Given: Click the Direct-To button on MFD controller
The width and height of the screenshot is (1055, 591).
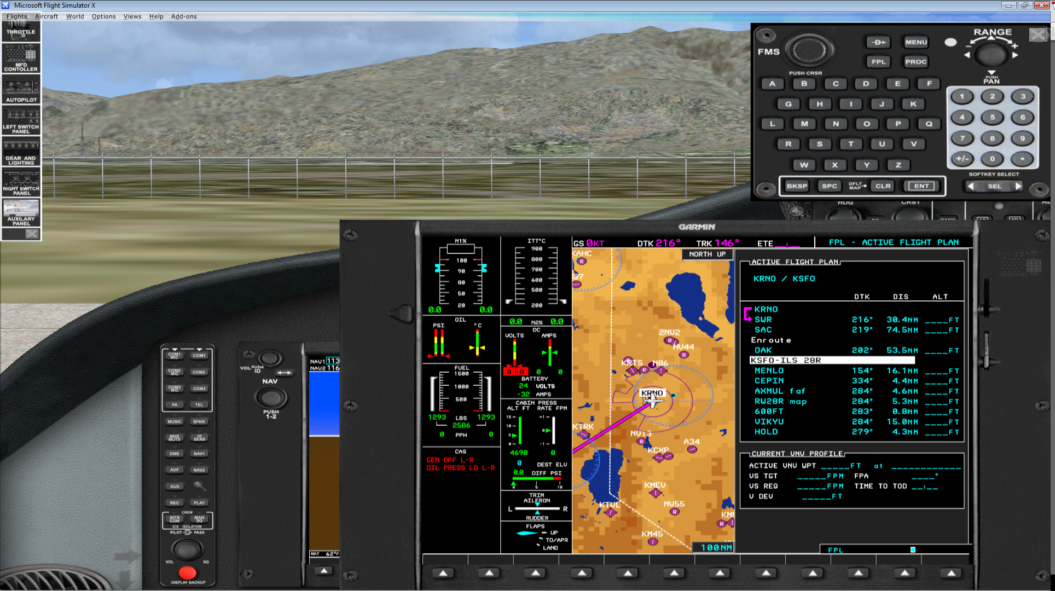Looking at the screenshot, I should (x=878, y=42).
